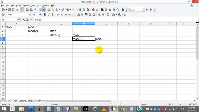Click the Print printer icon
The width and height of the screenshot is (199, 112).
[31, 10]
